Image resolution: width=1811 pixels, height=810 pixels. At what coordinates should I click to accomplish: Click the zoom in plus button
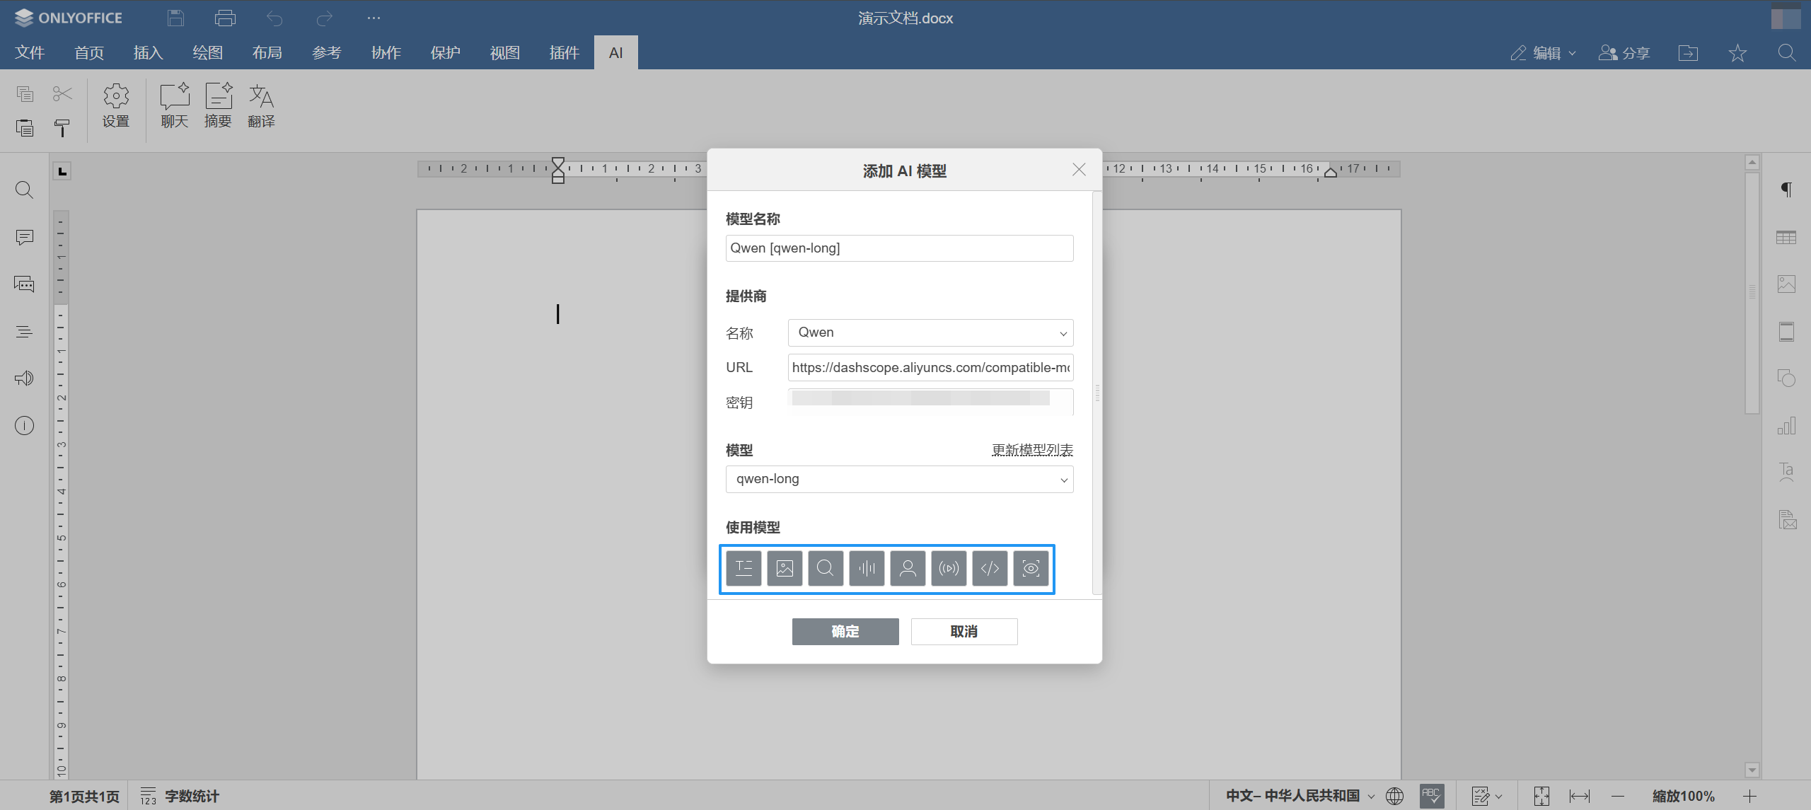click(1749, 796)
